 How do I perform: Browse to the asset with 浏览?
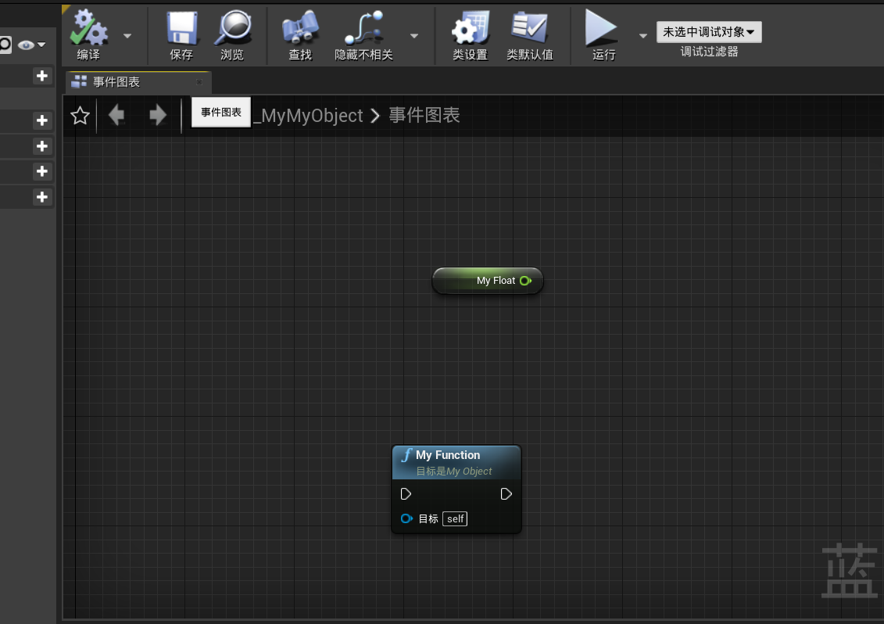tap(232, 35)
